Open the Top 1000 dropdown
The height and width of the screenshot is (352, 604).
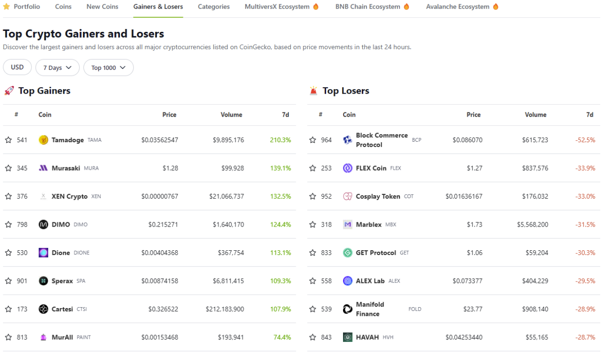pyautogui.click(x=109, y=68)
